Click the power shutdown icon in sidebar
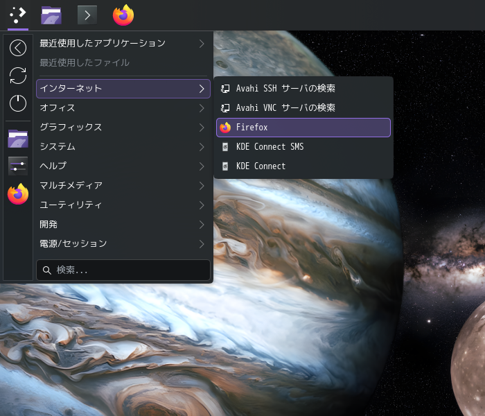 tap(18, 103)
